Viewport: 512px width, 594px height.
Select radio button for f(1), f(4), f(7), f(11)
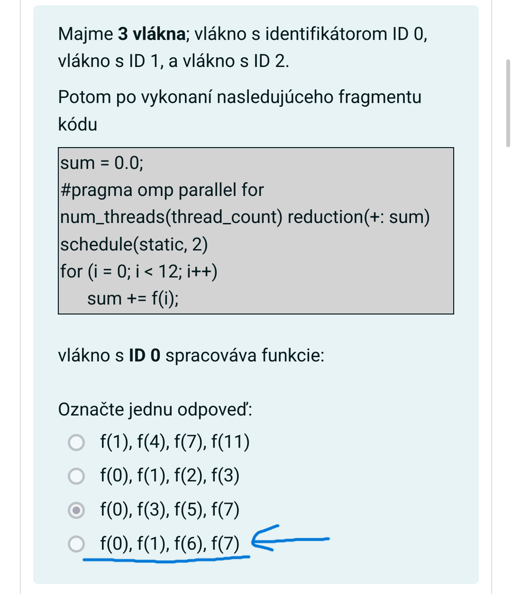click(76, 442)
